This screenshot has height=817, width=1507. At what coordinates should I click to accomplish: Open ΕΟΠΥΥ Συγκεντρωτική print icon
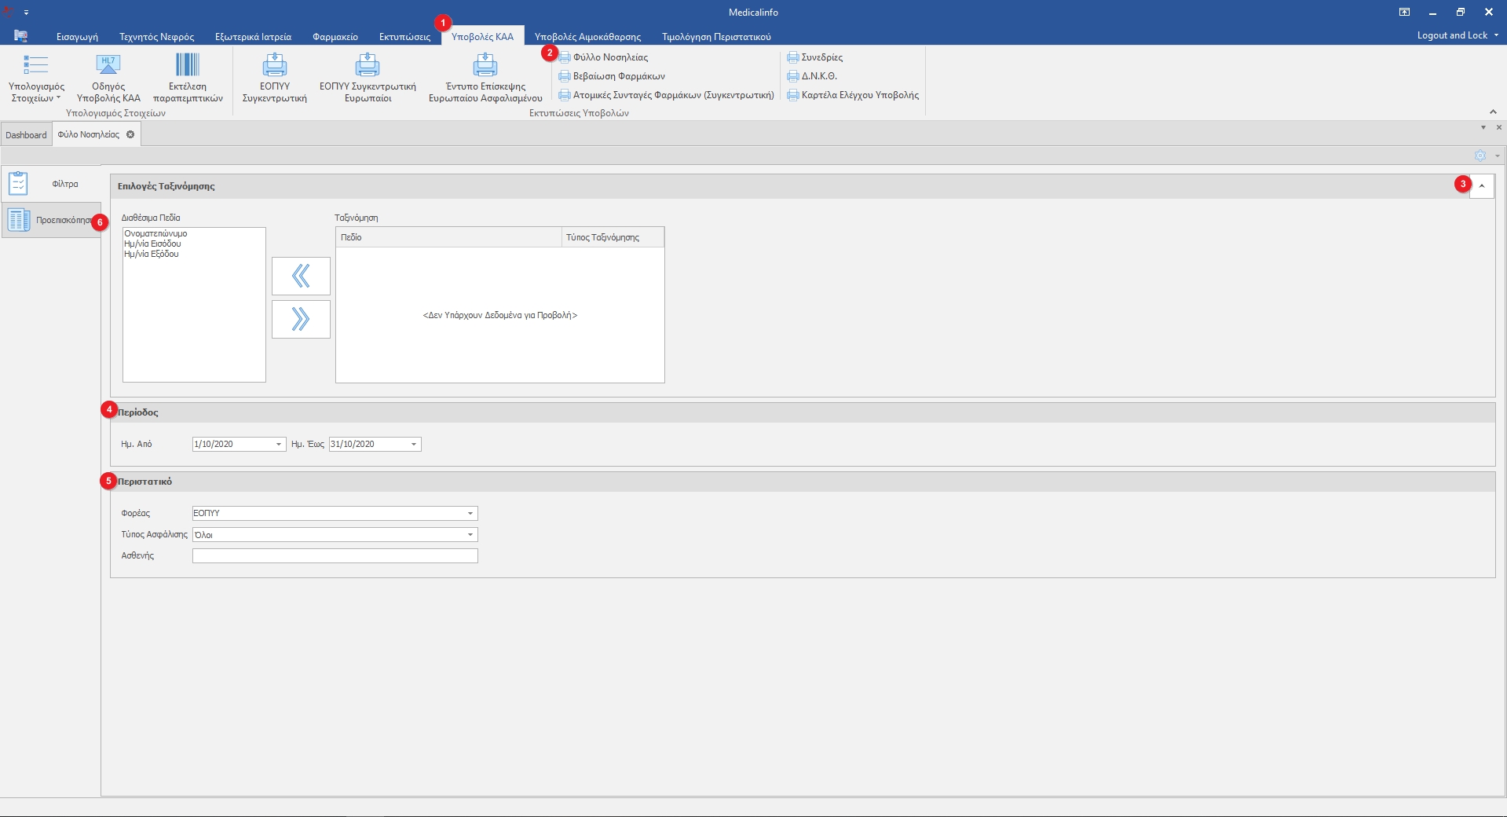click(274, 65)
